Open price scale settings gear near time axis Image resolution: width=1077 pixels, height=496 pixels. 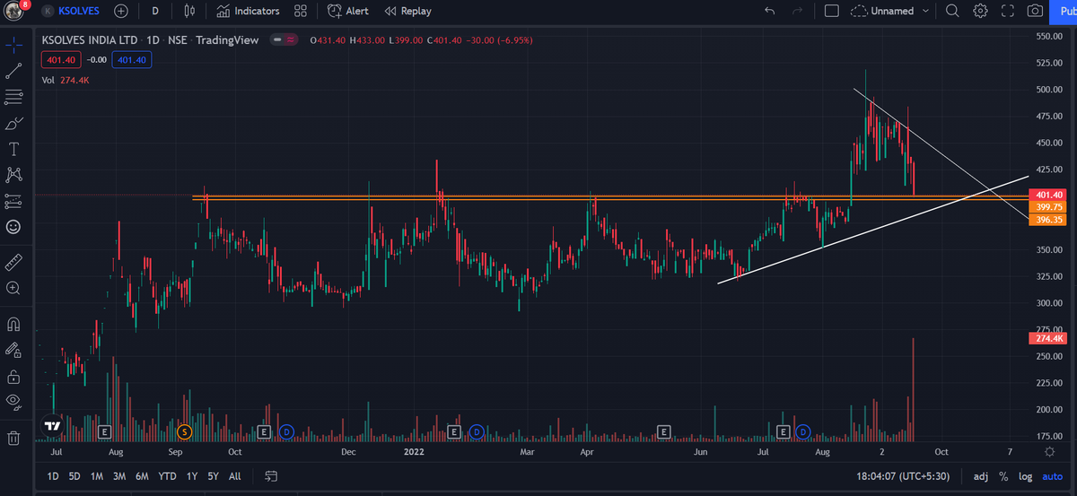tap(1048, 451)
